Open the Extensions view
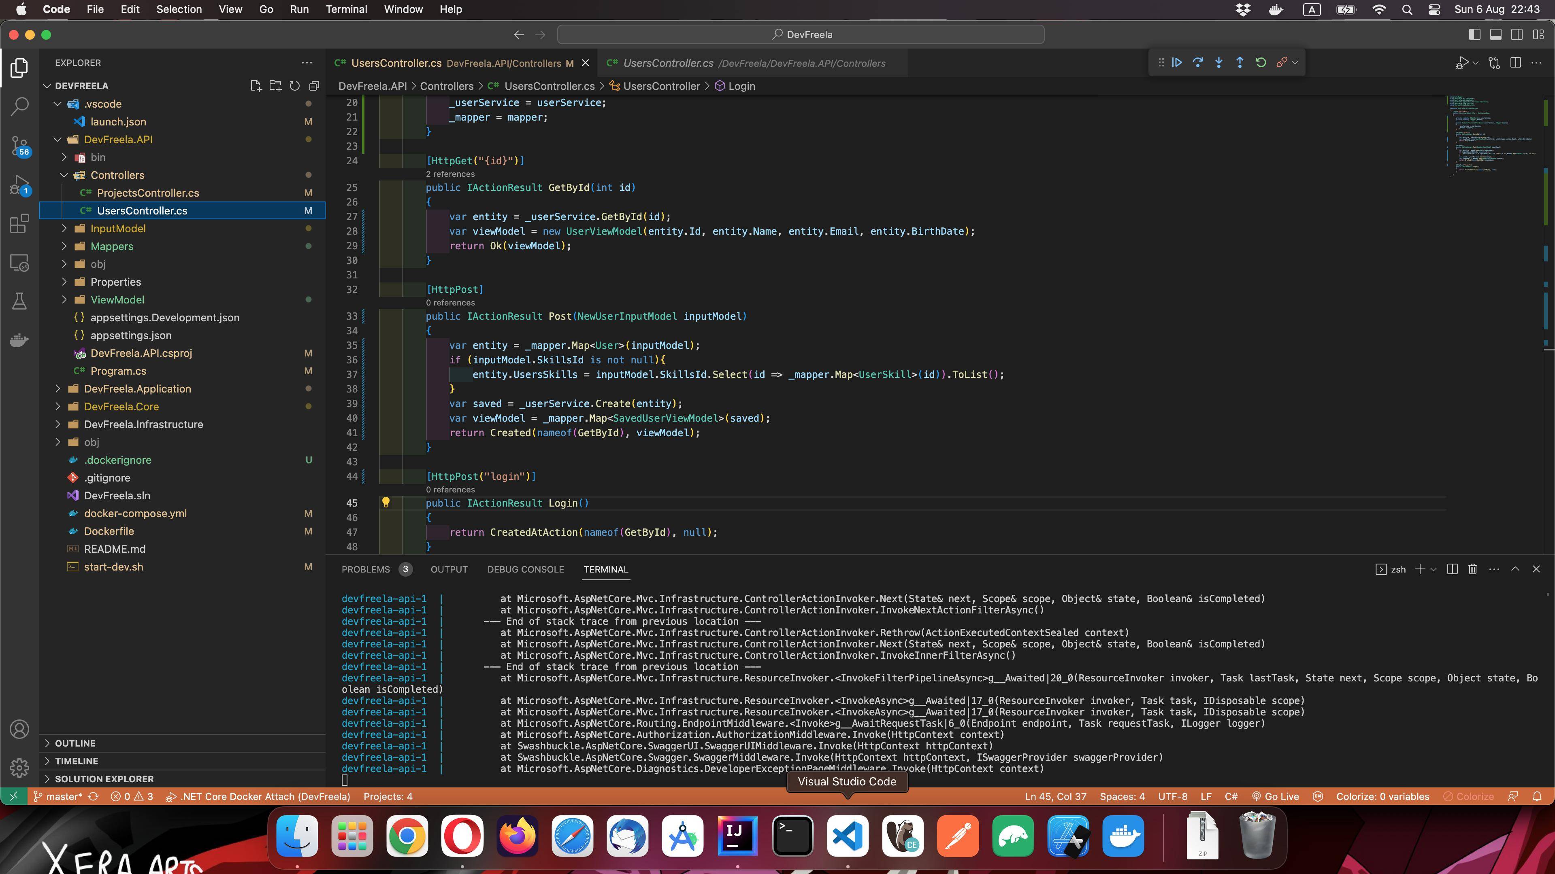The height and width of the screenshot is (874, 1555). tap(19, 224)
